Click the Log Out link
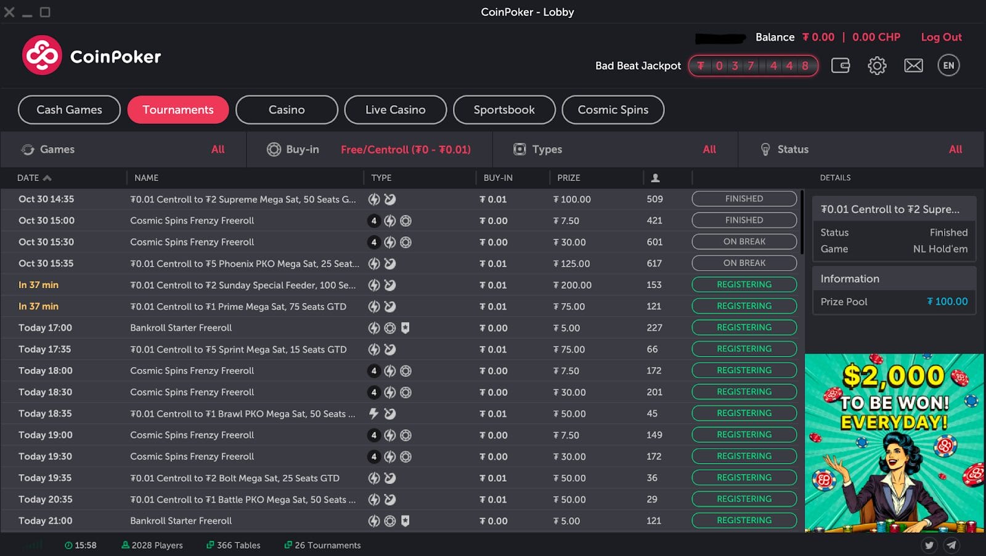 941,37
